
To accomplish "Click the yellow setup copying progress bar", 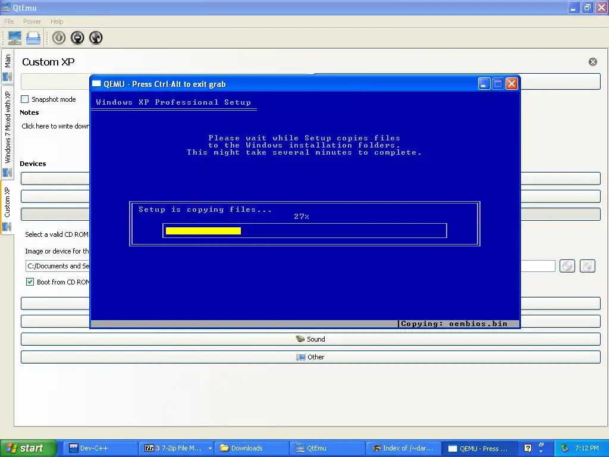I will point(203,231).
